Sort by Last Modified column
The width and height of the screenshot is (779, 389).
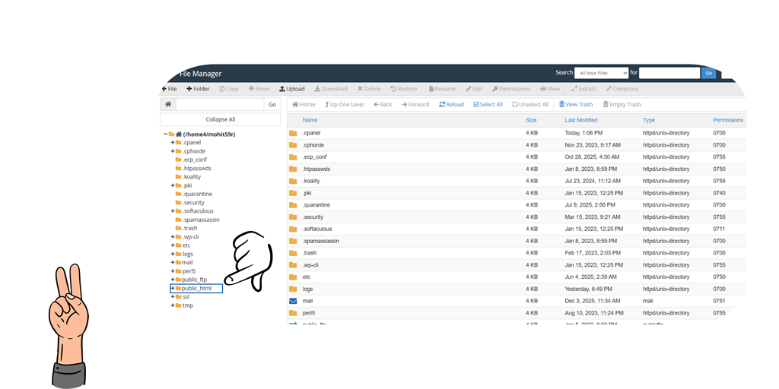tap(580, 120)
